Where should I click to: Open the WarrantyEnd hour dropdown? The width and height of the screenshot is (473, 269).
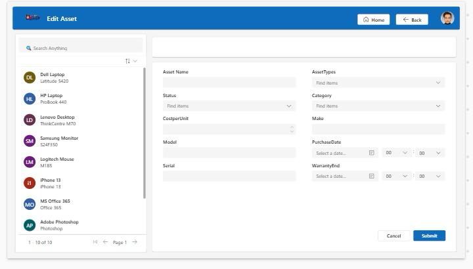[396, 176]
